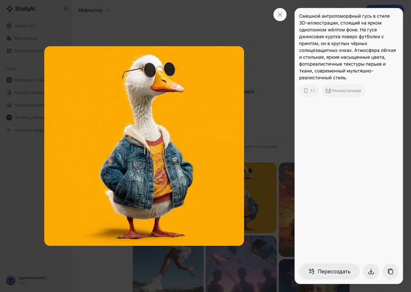Open the Midjourney model dropdown
The height and width of the screenshot is (292, 411).
tap(94, 10)
